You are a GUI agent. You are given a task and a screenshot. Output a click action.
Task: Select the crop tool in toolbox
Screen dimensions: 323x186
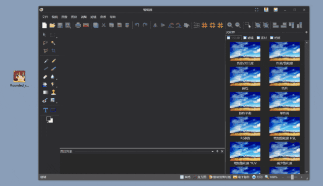(x=53, y=50)
